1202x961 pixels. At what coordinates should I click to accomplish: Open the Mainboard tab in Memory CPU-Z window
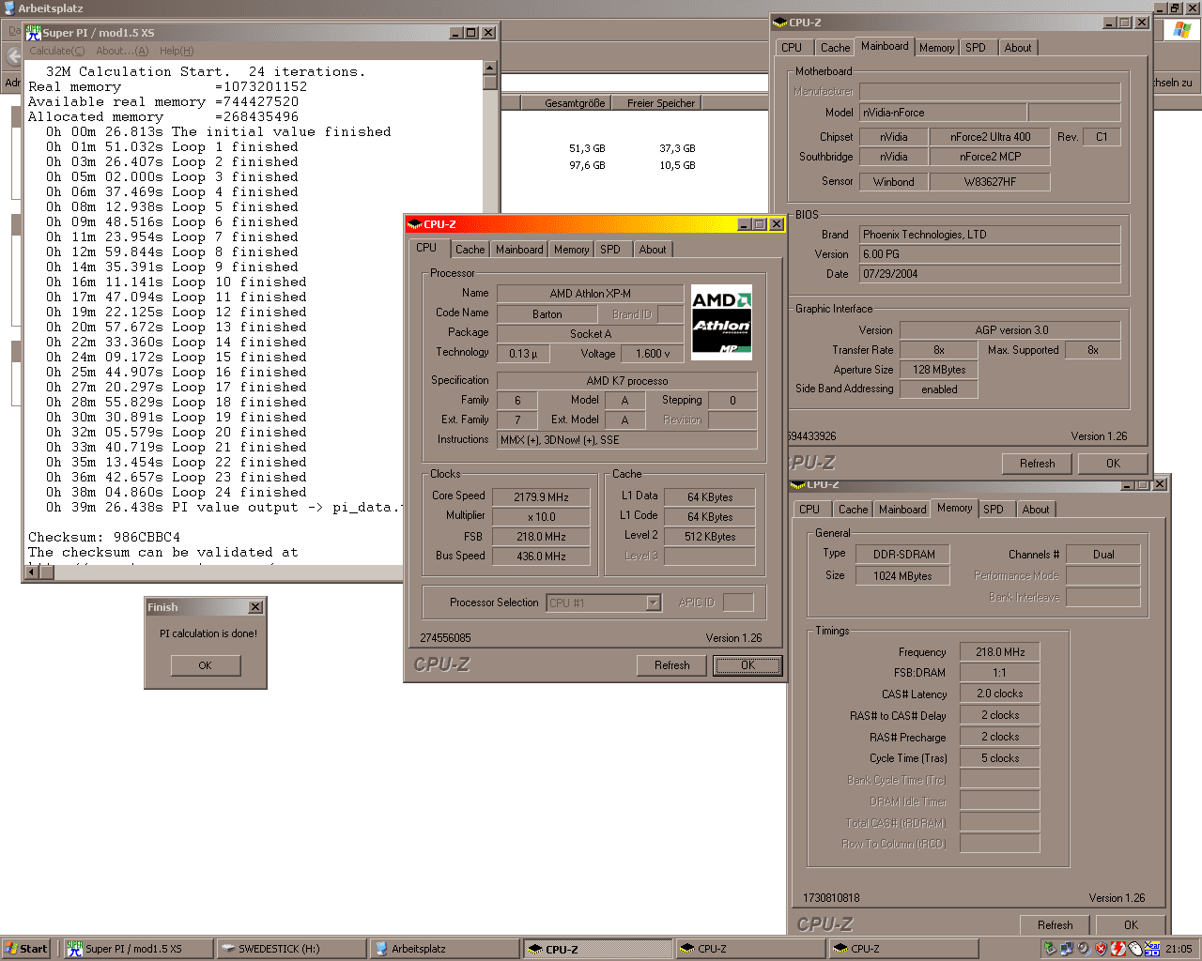click(902, 510)
